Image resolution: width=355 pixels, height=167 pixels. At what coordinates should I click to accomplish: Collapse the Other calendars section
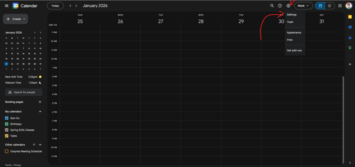click(x=40, y=144)
